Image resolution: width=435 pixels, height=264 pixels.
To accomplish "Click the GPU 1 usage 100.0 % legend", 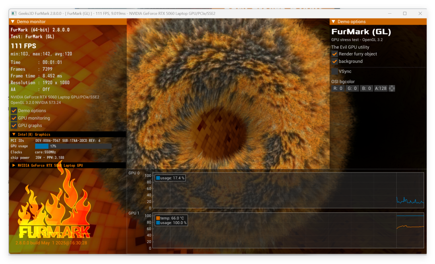I will [x=171, y=223].
